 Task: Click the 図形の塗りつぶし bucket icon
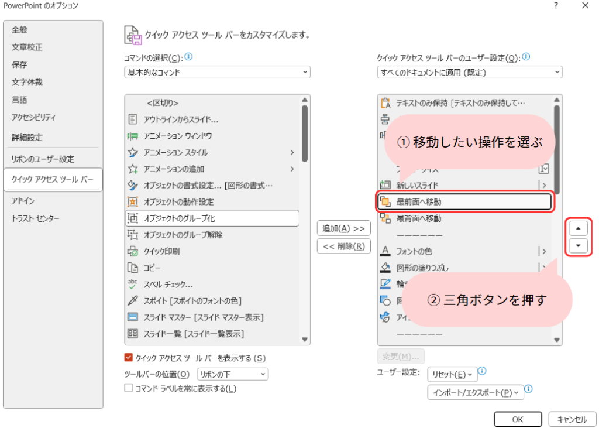coord(385,268)
